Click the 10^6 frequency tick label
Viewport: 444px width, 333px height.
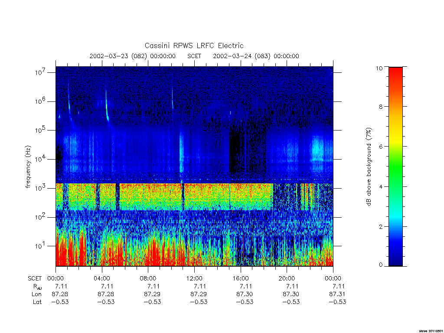click(41, 101)
